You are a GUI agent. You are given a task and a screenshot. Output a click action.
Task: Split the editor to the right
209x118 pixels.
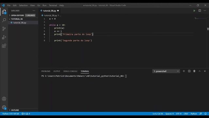coord(200,10)
